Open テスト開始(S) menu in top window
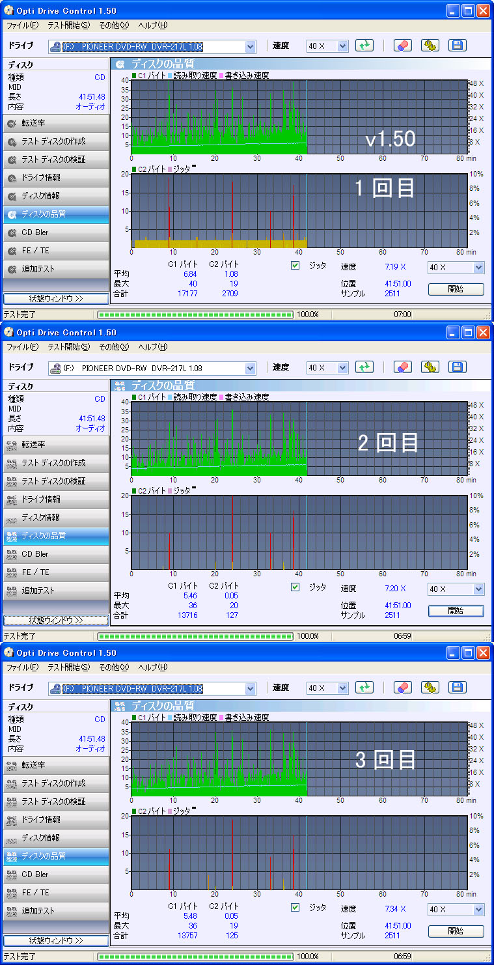Screen dimensions: 494x965 tap(68, 25)
